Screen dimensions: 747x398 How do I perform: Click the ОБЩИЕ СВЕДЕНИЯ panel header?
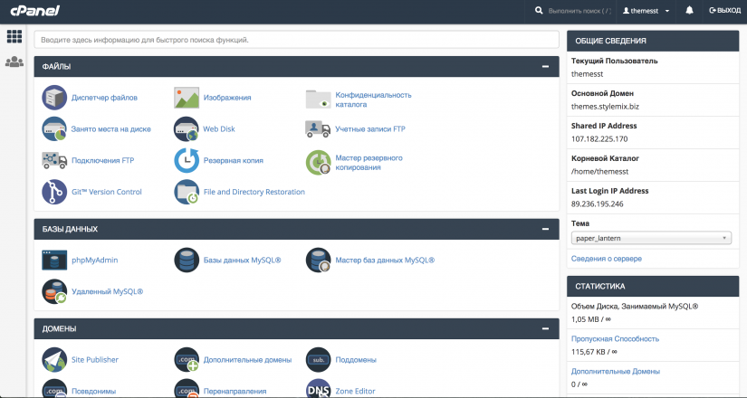pos(653,41)
